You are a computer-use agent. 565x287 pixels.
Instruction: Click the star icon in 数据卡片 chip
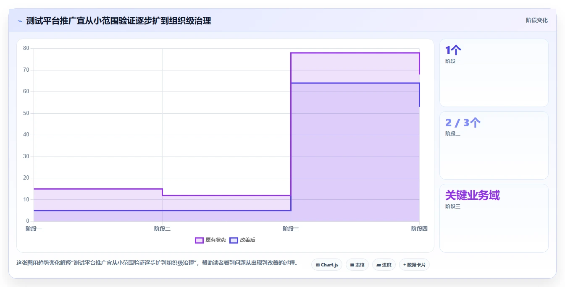(x=405, y=265)
